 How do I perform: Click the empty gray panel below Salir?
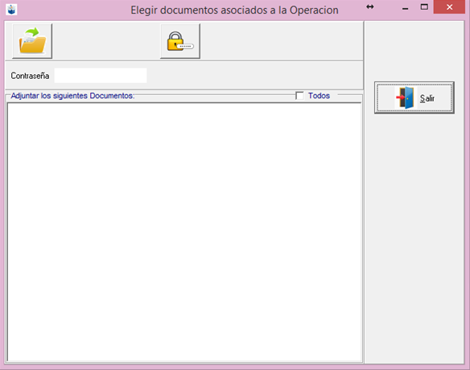click(x=414, y=237)
